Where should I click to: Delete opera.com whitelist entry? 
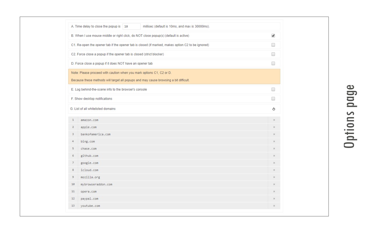point(274,192)
